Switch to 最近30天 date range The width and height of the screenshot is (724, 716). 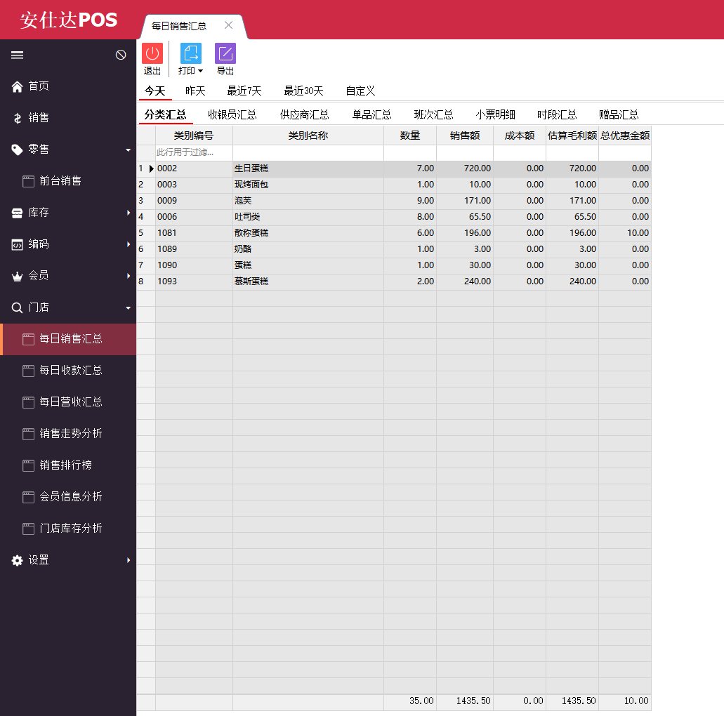[x=303, y=91]
